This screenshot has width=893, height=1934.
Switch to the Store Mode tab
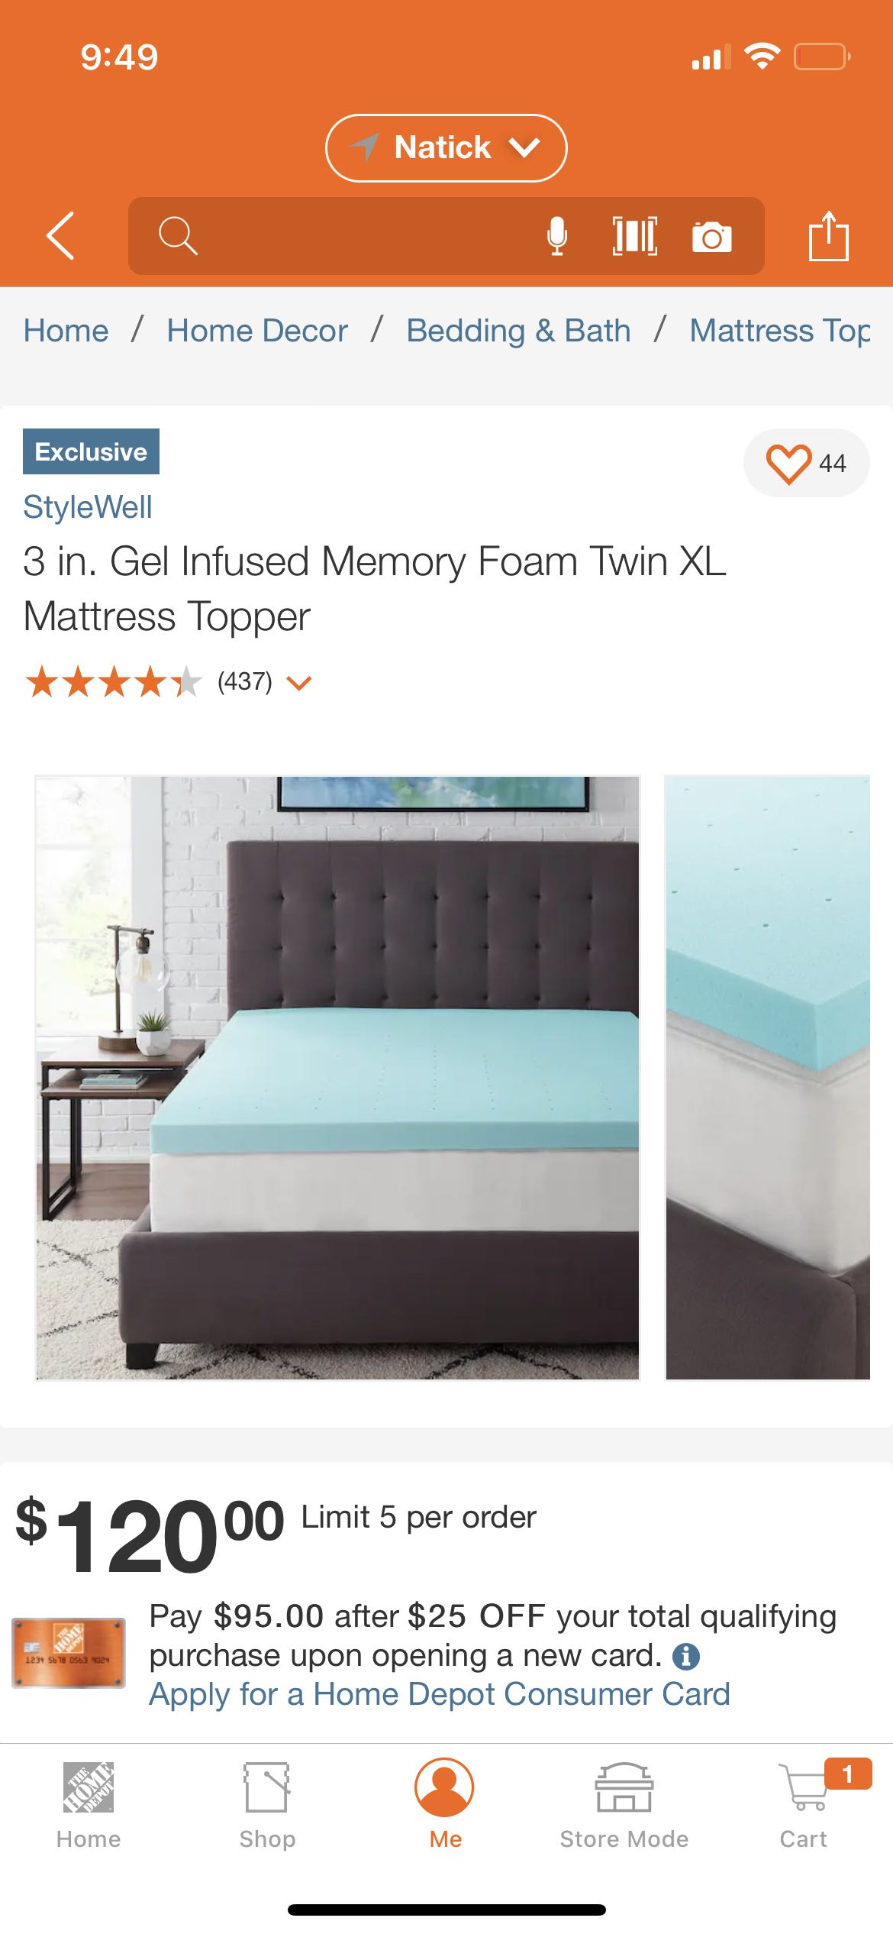click(624, 1804)
